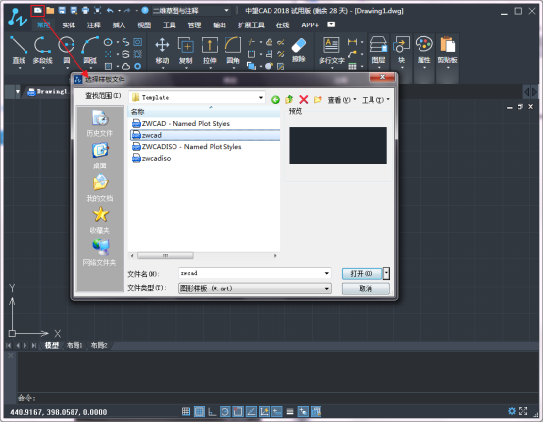Select the Line (直线) drawing tool

click(19, 51)
